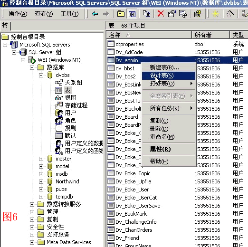Open the Properties toolbar icon
This screenshot has width=248, height=247.
[172, 14]
